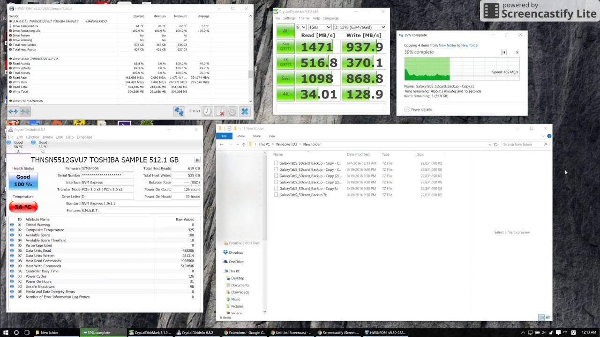Screen dimensions: 600x337
Task: Open Settings menu in CrystalDiskMark
Action: pyautogui.click(x=289, y=18)
